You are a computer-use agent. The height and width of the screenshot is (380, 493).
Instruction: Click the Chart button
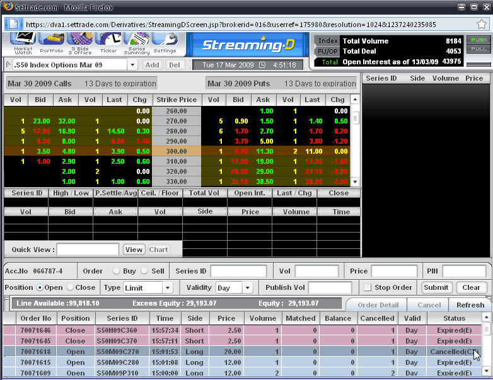158,250
